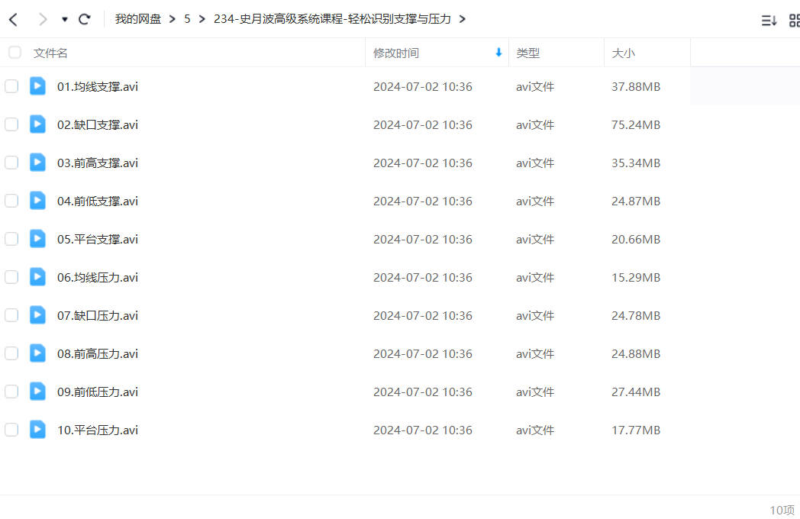Sort by 大小 column header
Image resolution: width=800 pixels, height=519 pixels.
tap(623, 53)
